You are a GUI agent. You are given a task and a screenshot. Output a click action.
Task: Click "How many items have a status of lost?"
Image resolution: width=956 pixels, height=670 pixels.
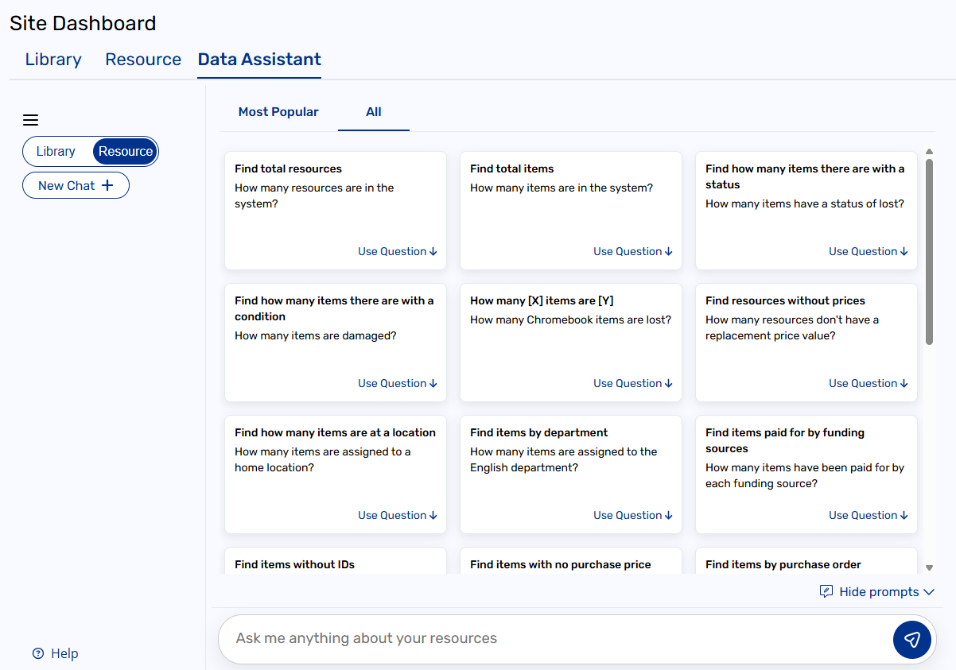point(805,203)
